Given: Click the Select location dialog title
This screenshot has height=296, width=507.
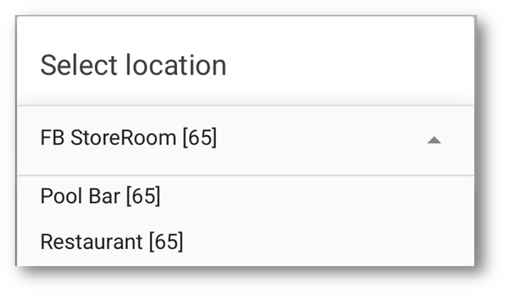Looking at the screenshot, I should (134, 65).
